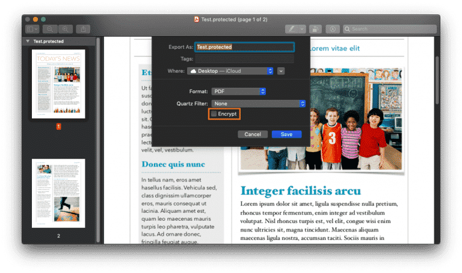
Task: Click the 'Donec quis nunc' heading
Action: tap(173, 164)
